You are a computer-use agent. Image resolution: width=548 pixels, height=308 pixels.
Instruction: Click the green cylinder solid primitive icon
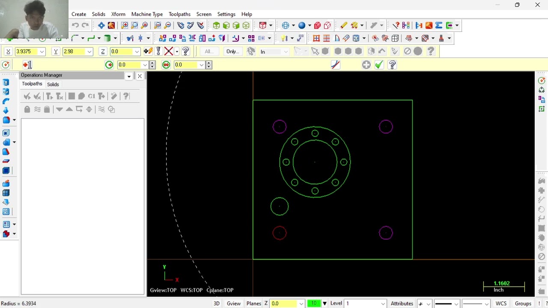tap(108, 38)
